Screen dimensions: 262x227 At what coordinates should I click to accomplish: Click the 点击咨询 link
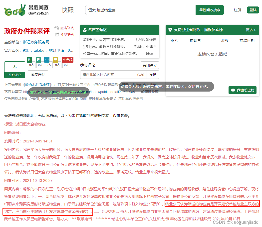click(67, 28)
